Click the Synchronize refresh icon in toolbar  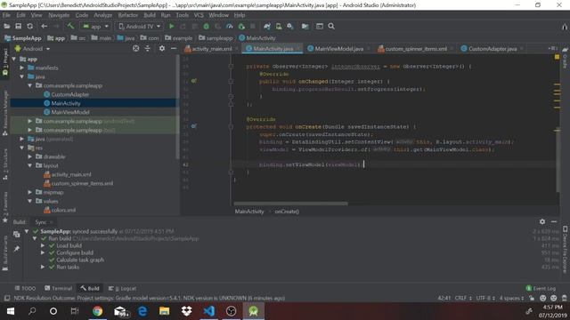coord(29,26)
